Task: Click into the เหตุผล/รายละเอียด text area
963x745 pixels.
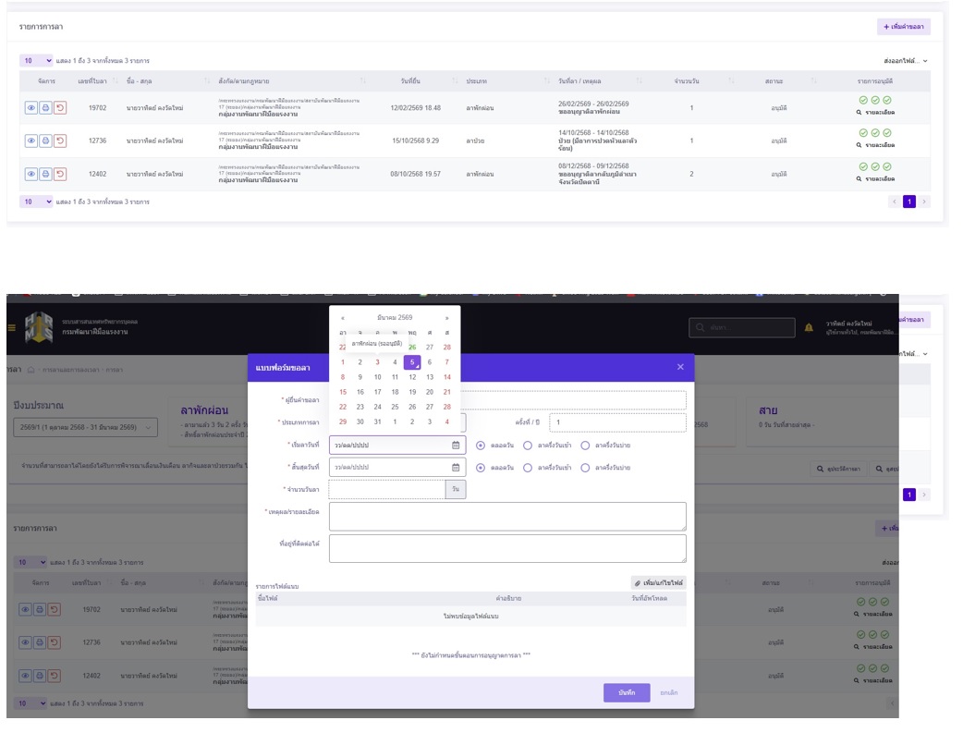Action: (x=507, y=516)
